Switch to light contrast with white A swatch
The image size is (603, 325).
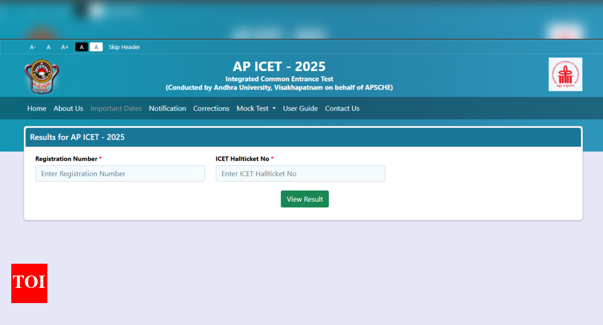click(96, 47)
